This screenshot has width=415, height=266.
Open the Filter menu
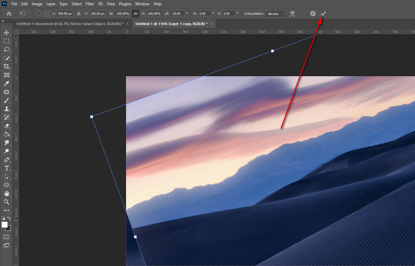click(x=90, y=4)
